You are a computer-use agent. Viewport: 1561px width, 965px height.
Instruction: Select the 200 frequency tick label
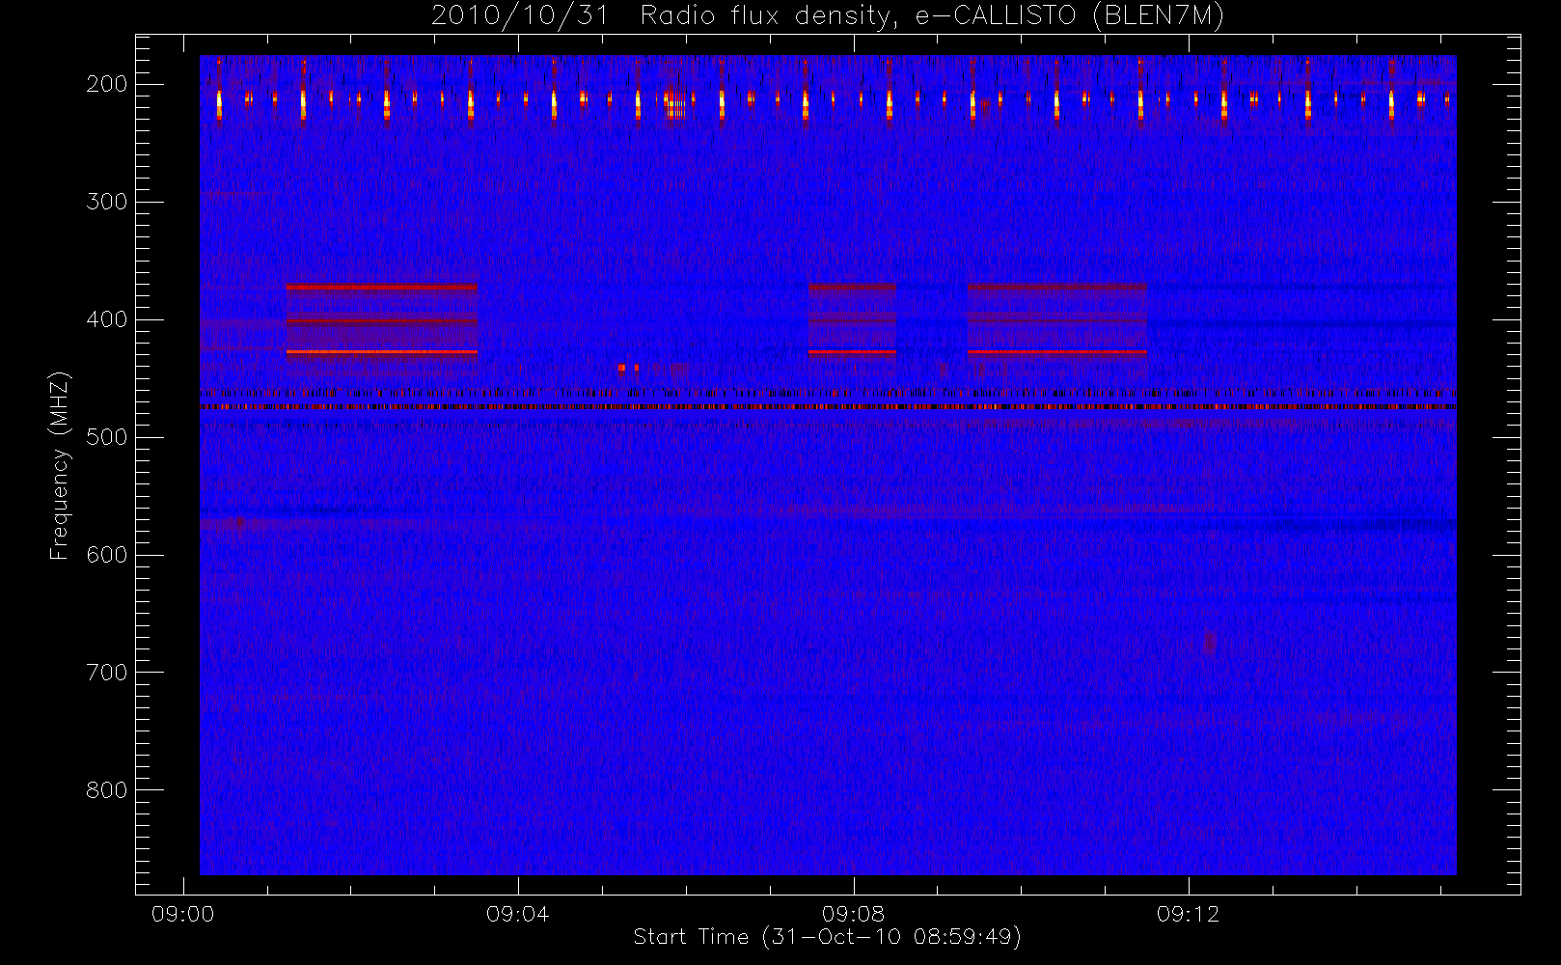coord(107,84)
